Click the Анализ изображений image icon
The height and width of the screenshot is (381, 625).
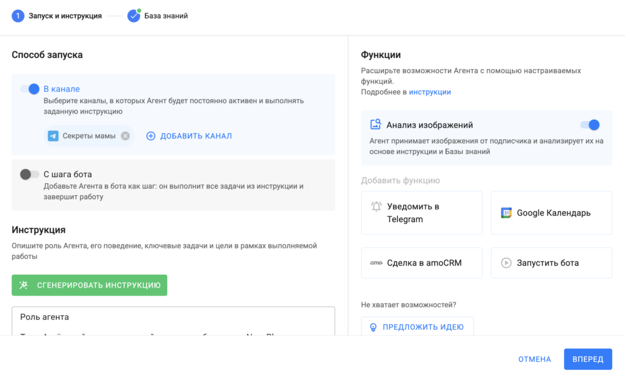(x=376, y=125)
